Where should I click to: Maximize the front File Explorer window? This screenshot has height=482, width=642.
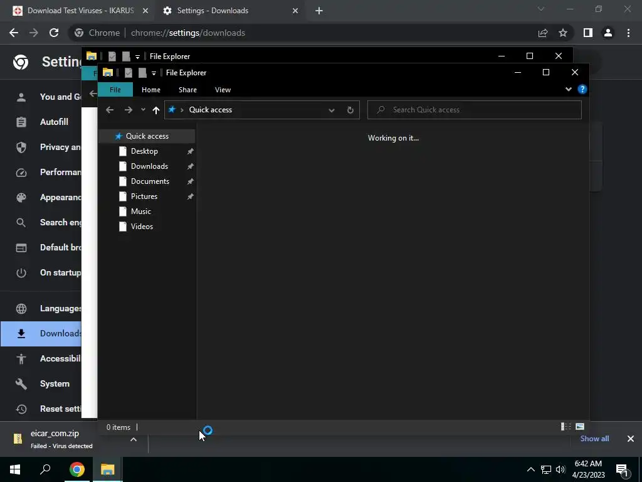546,73
